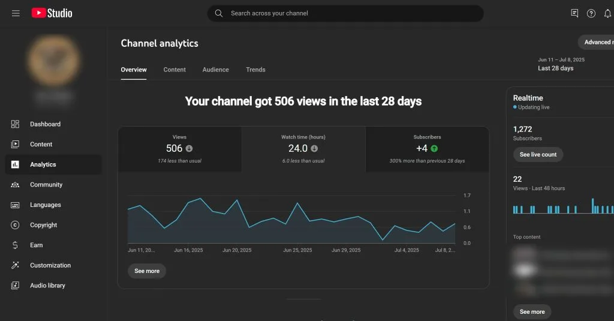Open Dashboard in the sidebar
This screenshot has height=321, width=614.
click(x=53, y=124)
